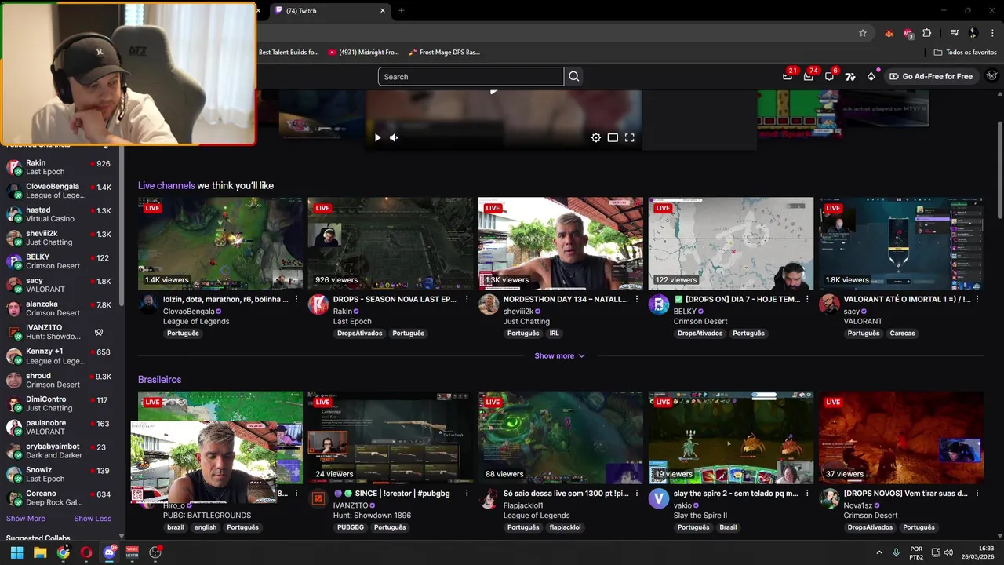Show hidden system tray icons chevron
Viewport: 1004px width, 565px height.
tap(879, 552)
